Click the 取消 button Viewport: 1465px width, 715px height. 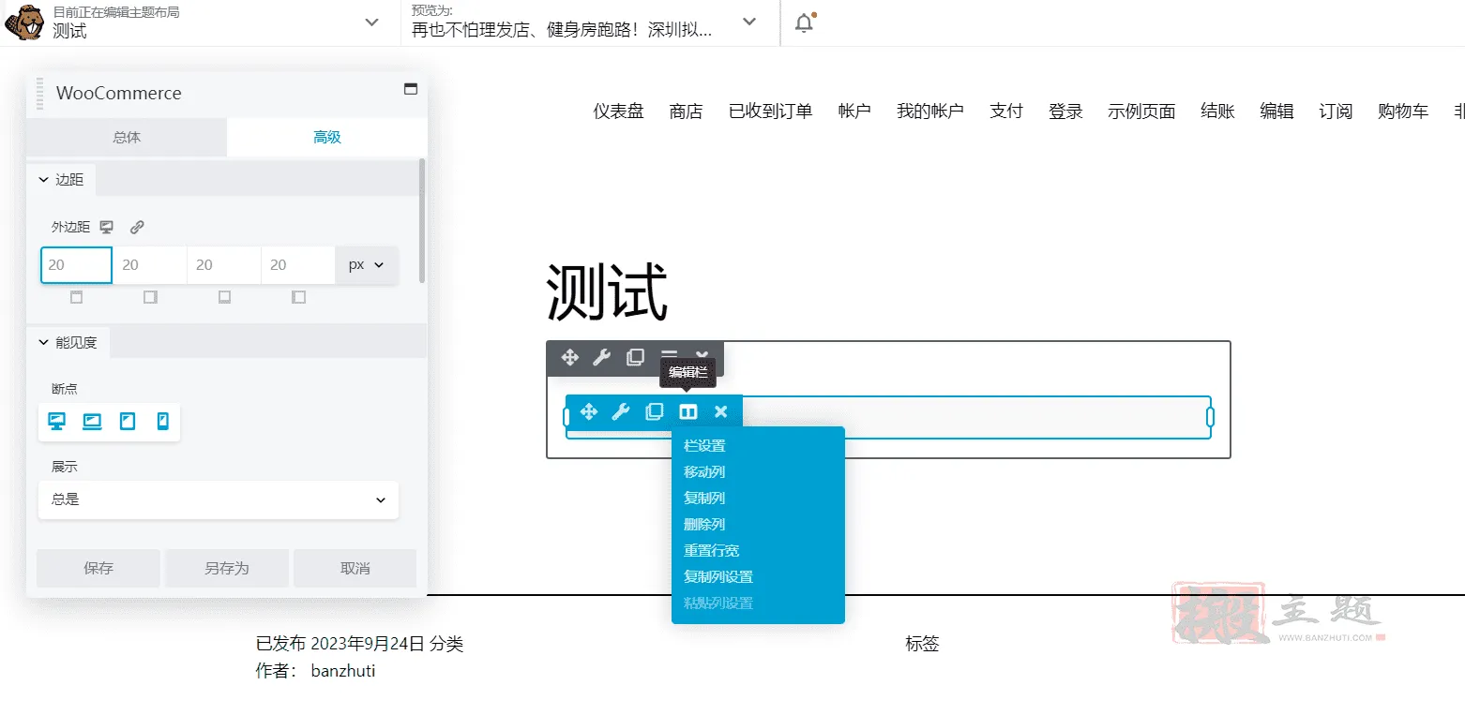click(355, 568)
